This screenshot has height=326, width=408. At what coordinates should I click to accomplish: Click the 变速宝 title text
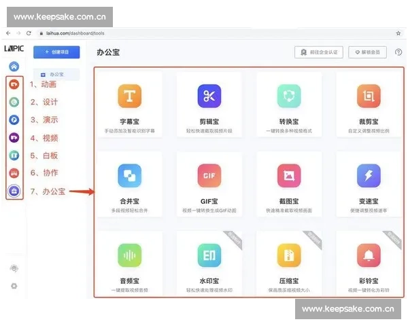click(369, 201)
